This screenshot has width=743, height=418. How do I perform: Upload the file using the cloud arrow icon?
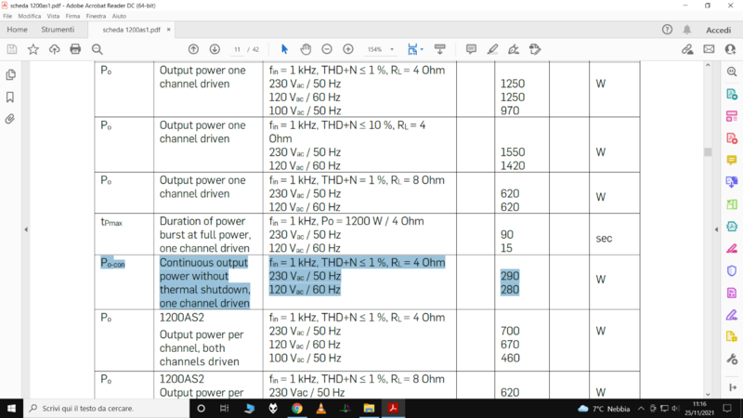(x=55, y=49)
